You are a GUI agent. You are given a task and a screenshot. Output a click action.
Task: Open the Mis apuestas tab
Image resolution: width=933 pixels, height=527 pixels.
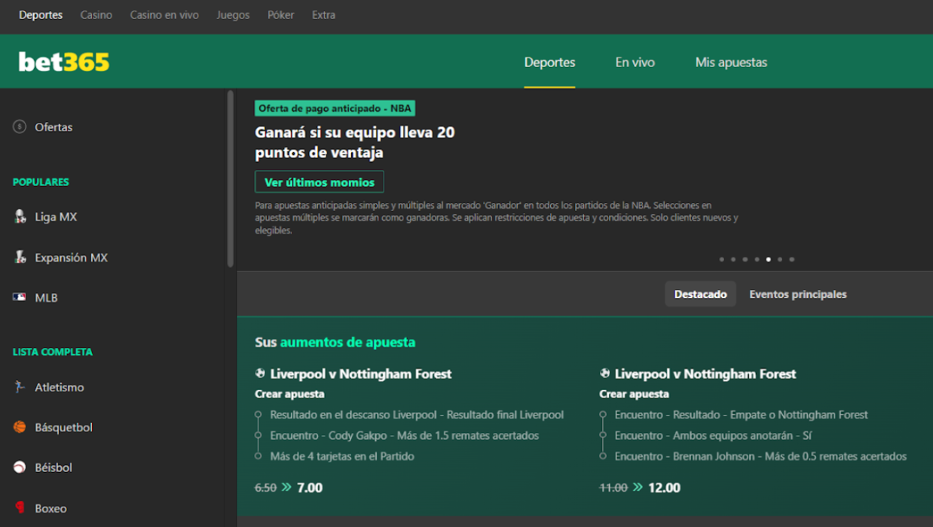[x=731, y=62]
